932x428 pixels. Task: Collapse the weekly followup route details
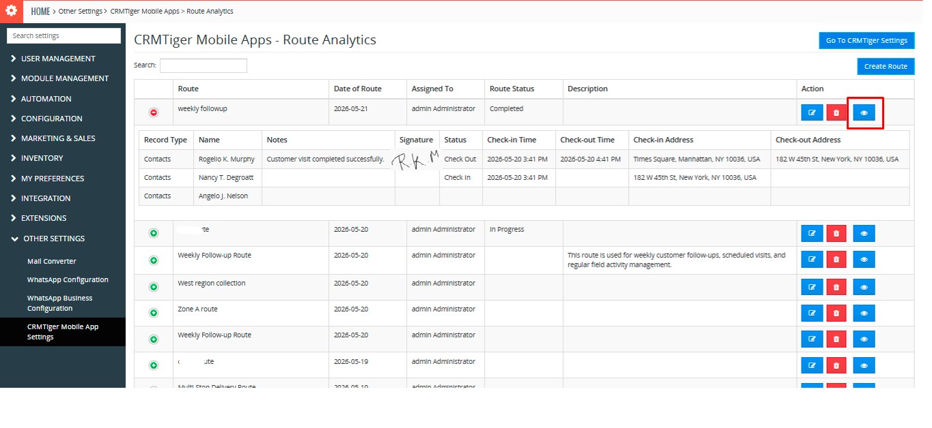tap(154, 112)
